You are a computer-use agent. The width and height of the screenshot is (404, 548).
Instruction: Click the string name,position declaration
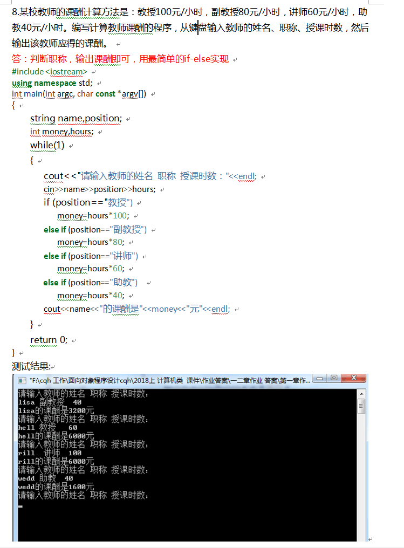76,118
